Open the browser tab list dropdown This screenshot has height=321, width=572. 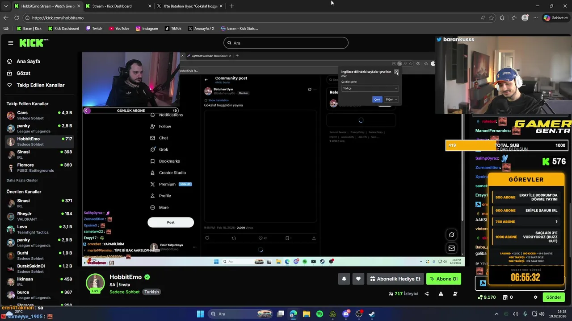tap(5, 6)
